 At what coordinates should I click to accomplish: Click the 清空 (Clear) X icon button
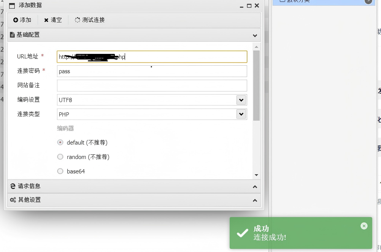coord(46,20)
